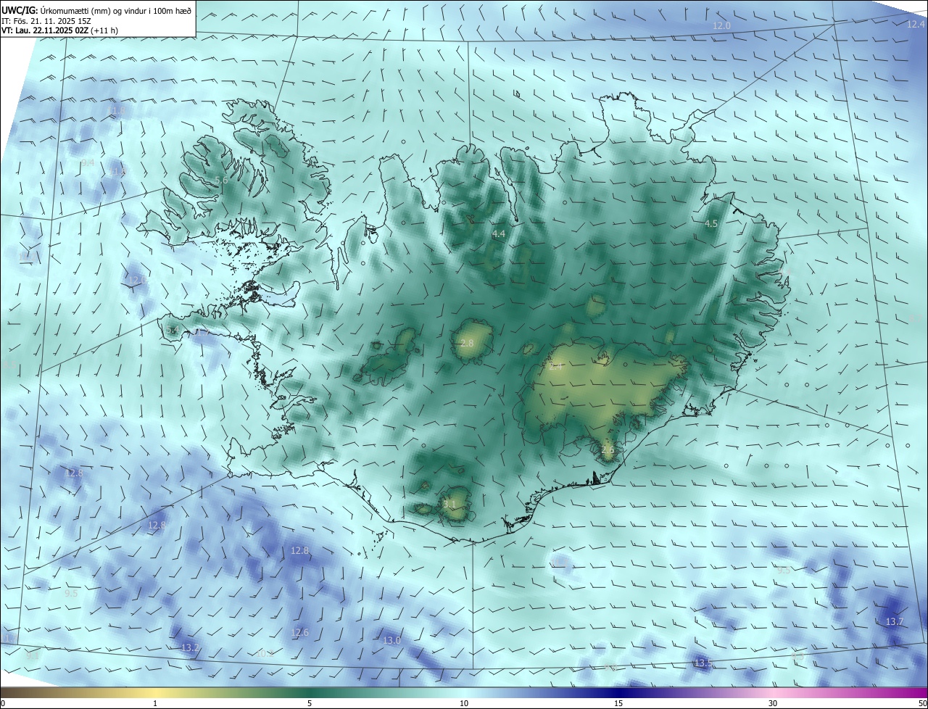Click the 'IT: Fös. 21. 11. 2025 15Z' line

[46, 21]
